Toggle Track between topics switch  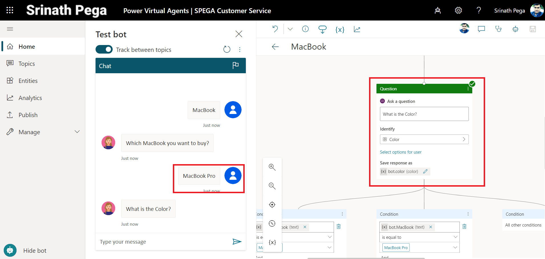[x=104, y=50]
